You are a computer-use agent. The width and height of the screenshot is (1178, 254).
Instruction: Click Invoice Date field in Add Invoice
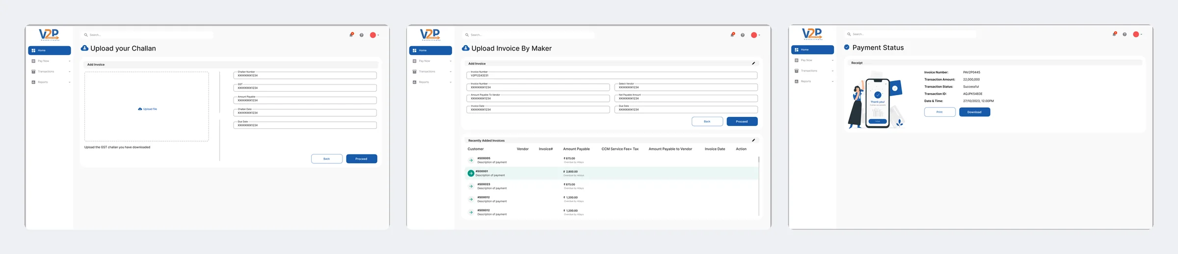(538, 109)
